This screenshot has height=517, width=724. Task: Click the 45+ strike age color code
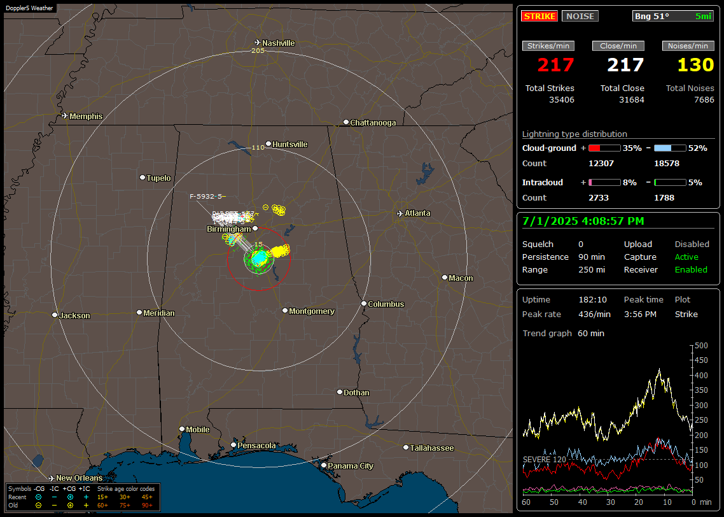[x=148, y=497]
